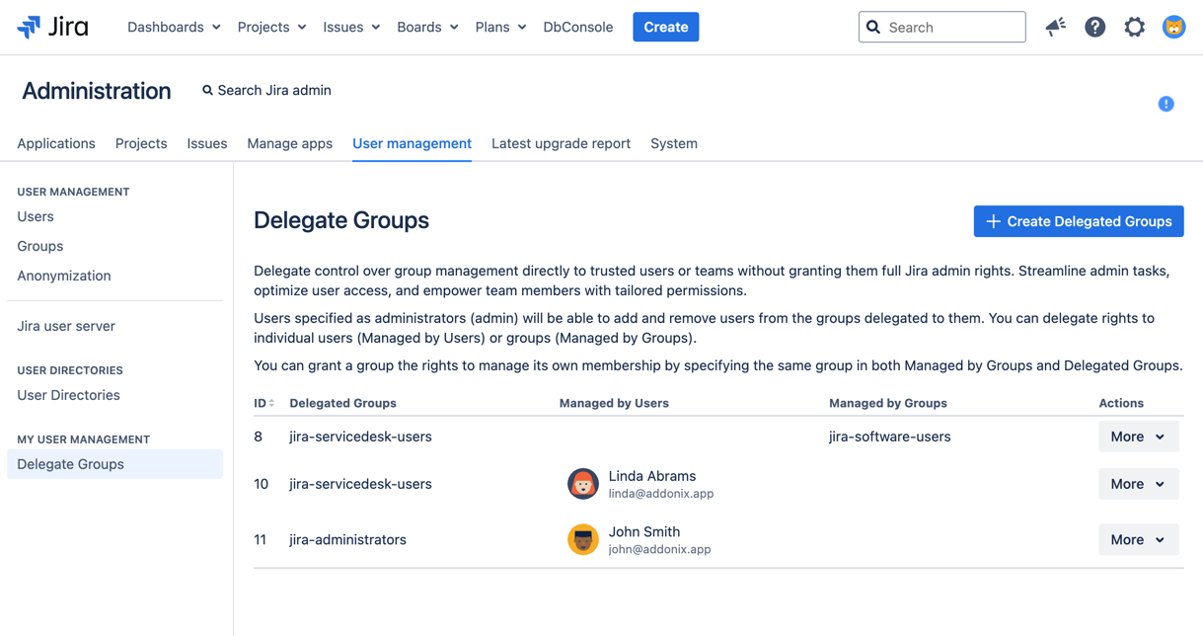The width and height of the screenshot is (1203, 636).
Task: Click Linda Abrams' avatar
Action: [x=582, y=484]
